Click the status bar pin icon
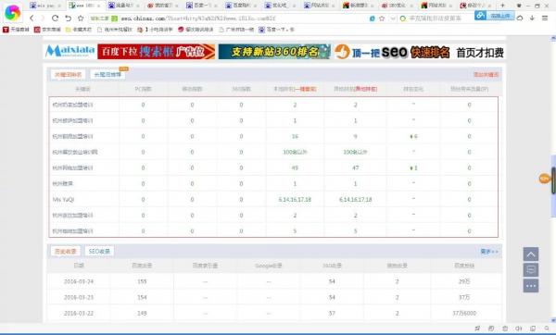 [477, 329]
